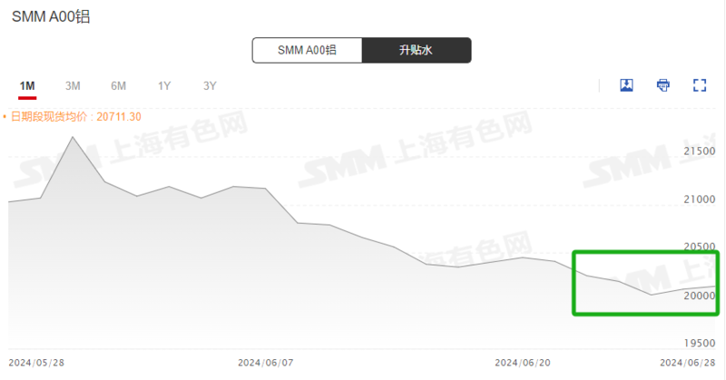The width and height of the screenshot is (726, 380).
Task: Download the chart as an image
Action: pyautogui.click(x=626, y=85)
